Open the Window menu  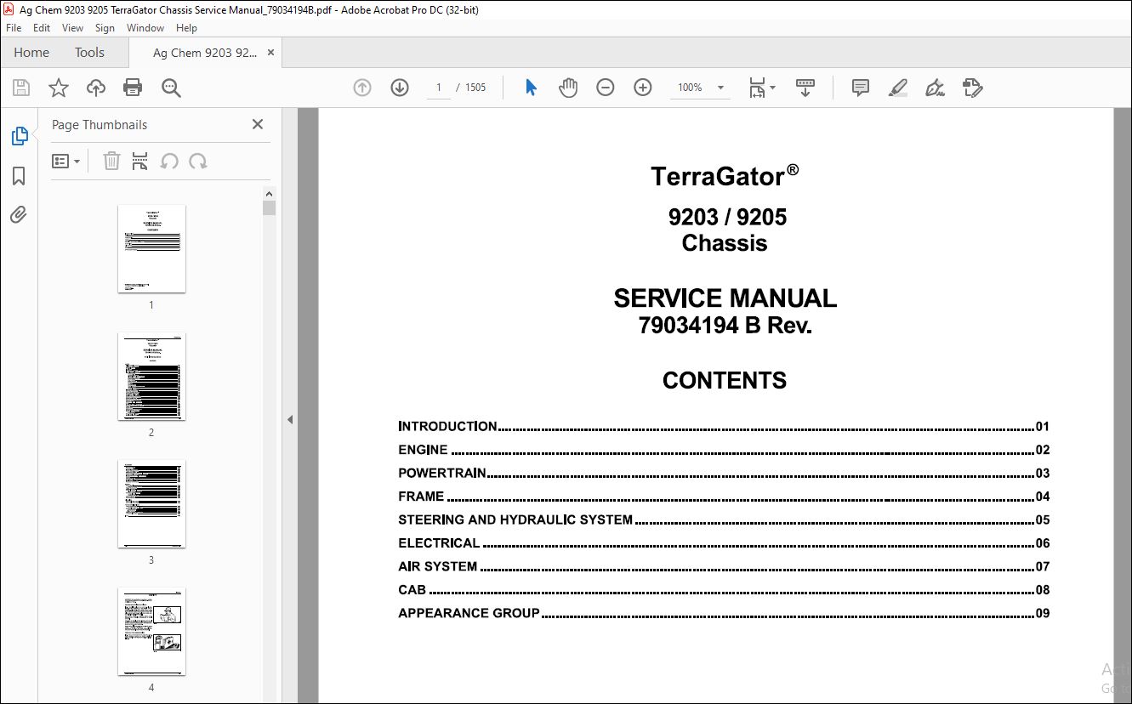145,28
